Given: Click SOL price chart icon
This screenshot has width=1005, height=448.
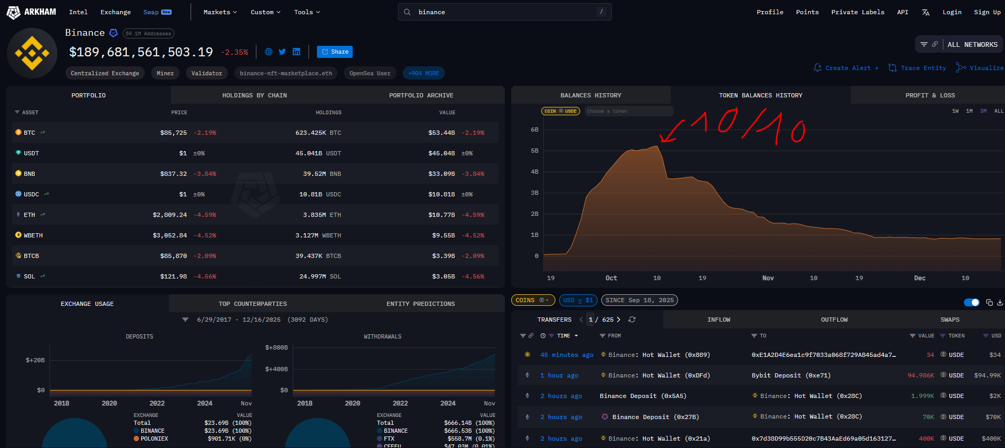Looking at the screenshot, I should pos(43,276).
